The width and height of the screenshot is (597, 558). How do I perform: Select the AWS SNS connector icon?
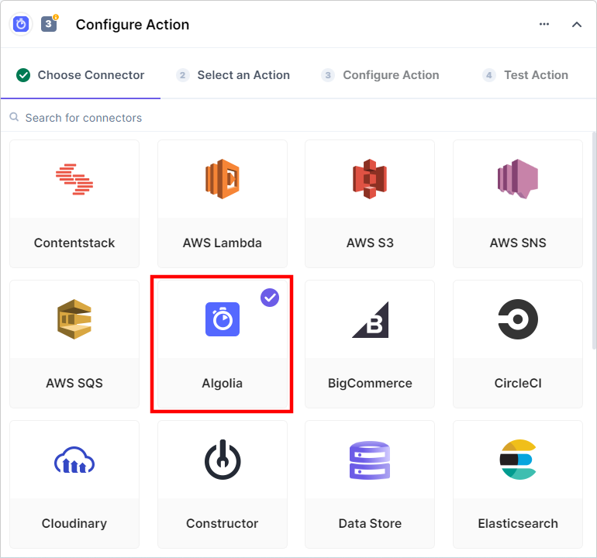pyautogui.click(x=518, y=179)
